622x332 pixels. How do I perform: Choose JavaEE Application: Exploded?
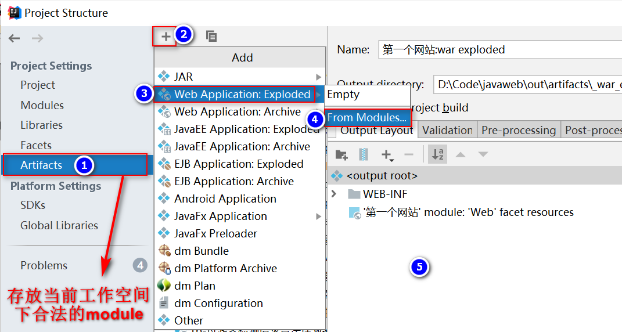coord(240,129)
